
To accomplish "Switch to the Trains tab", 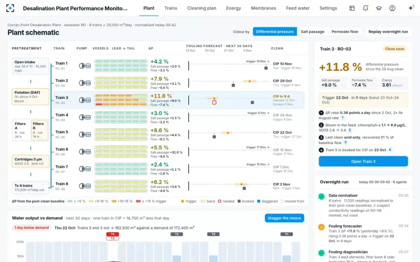I will pyautogui.click(x=171, y=8).
